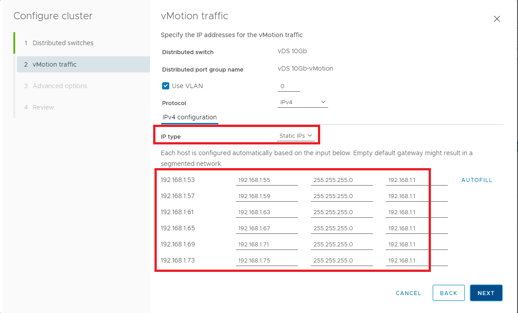Edit the 192.168.1.71 IP address field
The width and height of the screenshot is (518, 313).
click(x=266, y=245)
